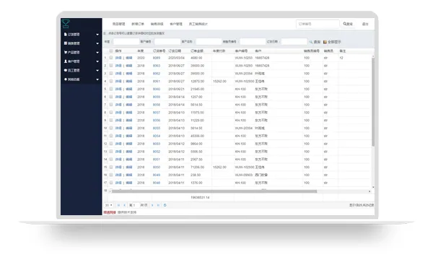This screenshot has height=265, width=433.
Task: Check the checkbox for order 8089 row
Action: tap(111, 58)
